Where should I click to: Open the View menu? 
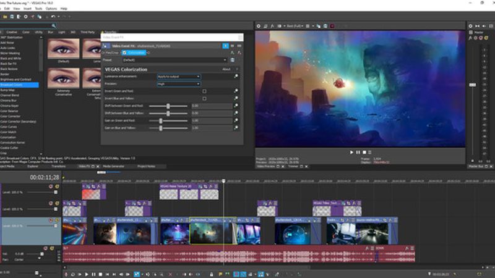(17, 9)
